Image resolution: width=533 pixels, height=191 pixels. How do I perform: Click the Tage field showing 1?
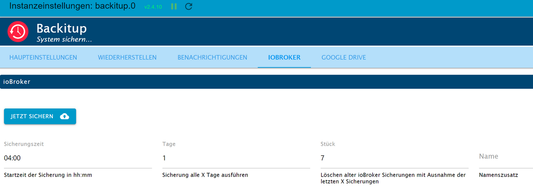236,158
